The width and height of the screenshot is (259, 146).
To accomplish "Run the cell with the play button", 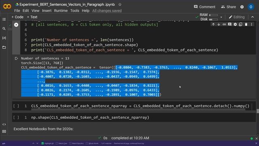I will (x=16, y=25).
